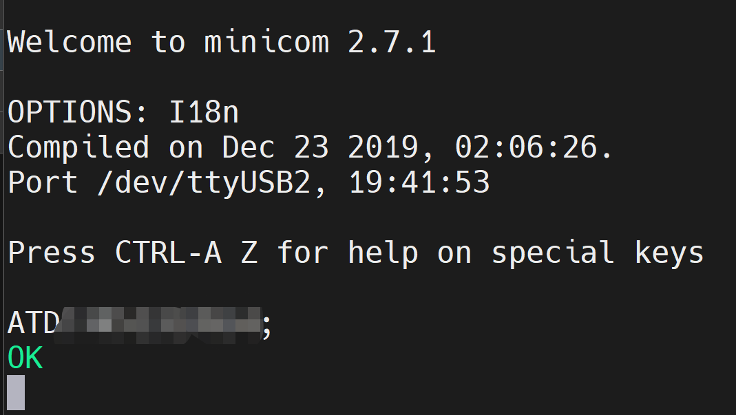The image size is (736, 415).
Task: Click the terminal block cursor
Action: coord(16,392)
